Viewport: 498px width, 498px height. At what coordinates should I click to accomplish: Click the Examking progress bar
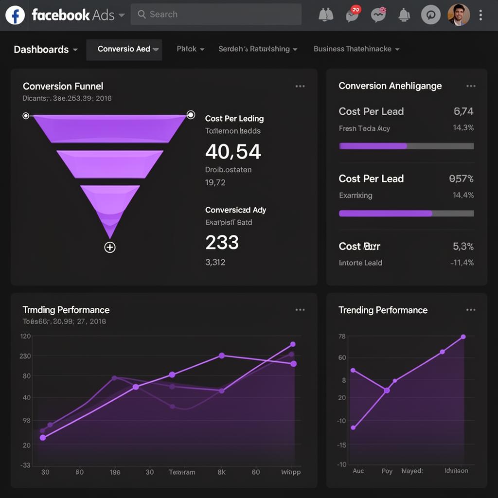point(407,213)
